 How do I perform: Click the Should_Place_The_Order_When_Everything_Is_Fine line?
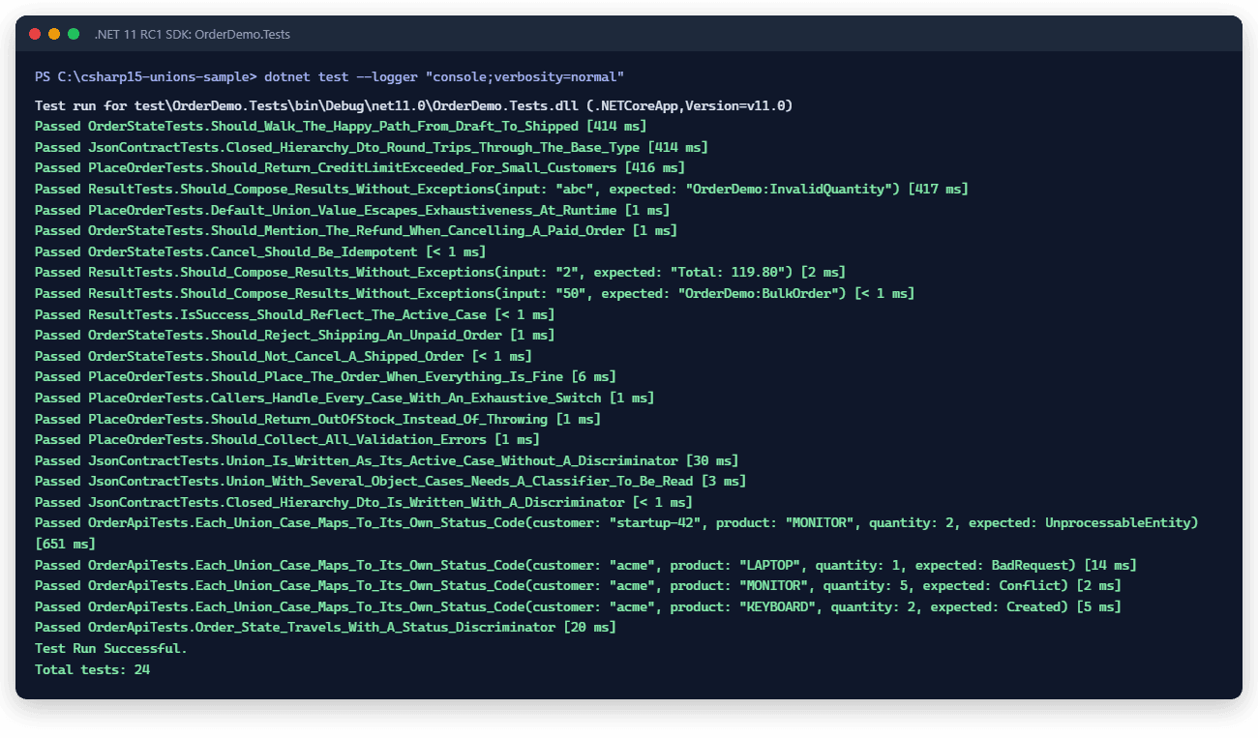pyautogui.click(x=325, y=376)
